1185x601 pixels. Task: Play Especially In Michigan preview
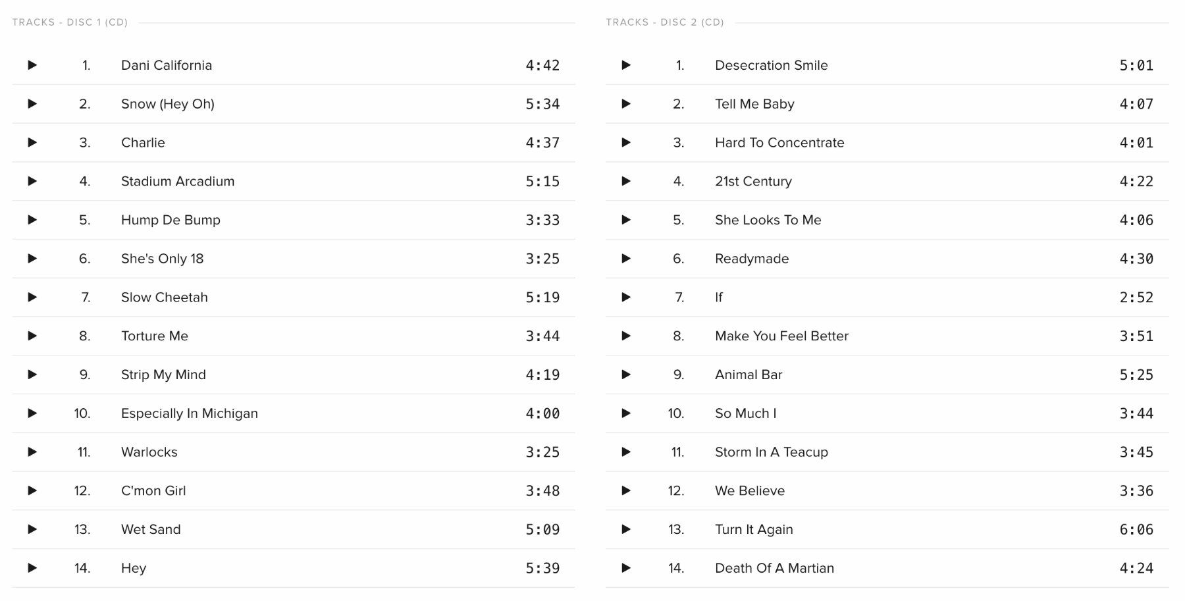pyautogui.click(x=32, y=413)
